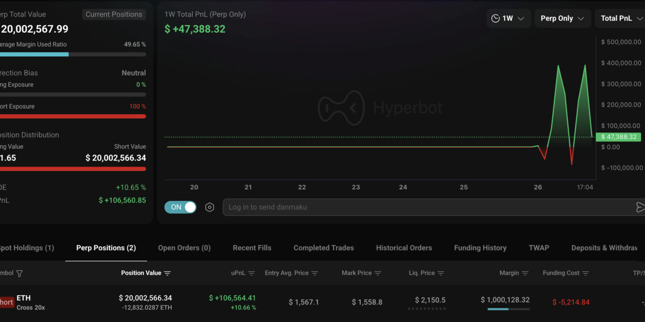Image resolution: width=645 pixels, height=322 pixels.
Task: Open the Total PnL dropdown
Action: (x=620, y=18)
